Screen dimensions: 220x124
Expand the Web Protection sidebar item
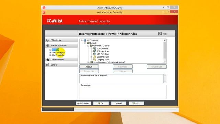[x=51, y=53]
